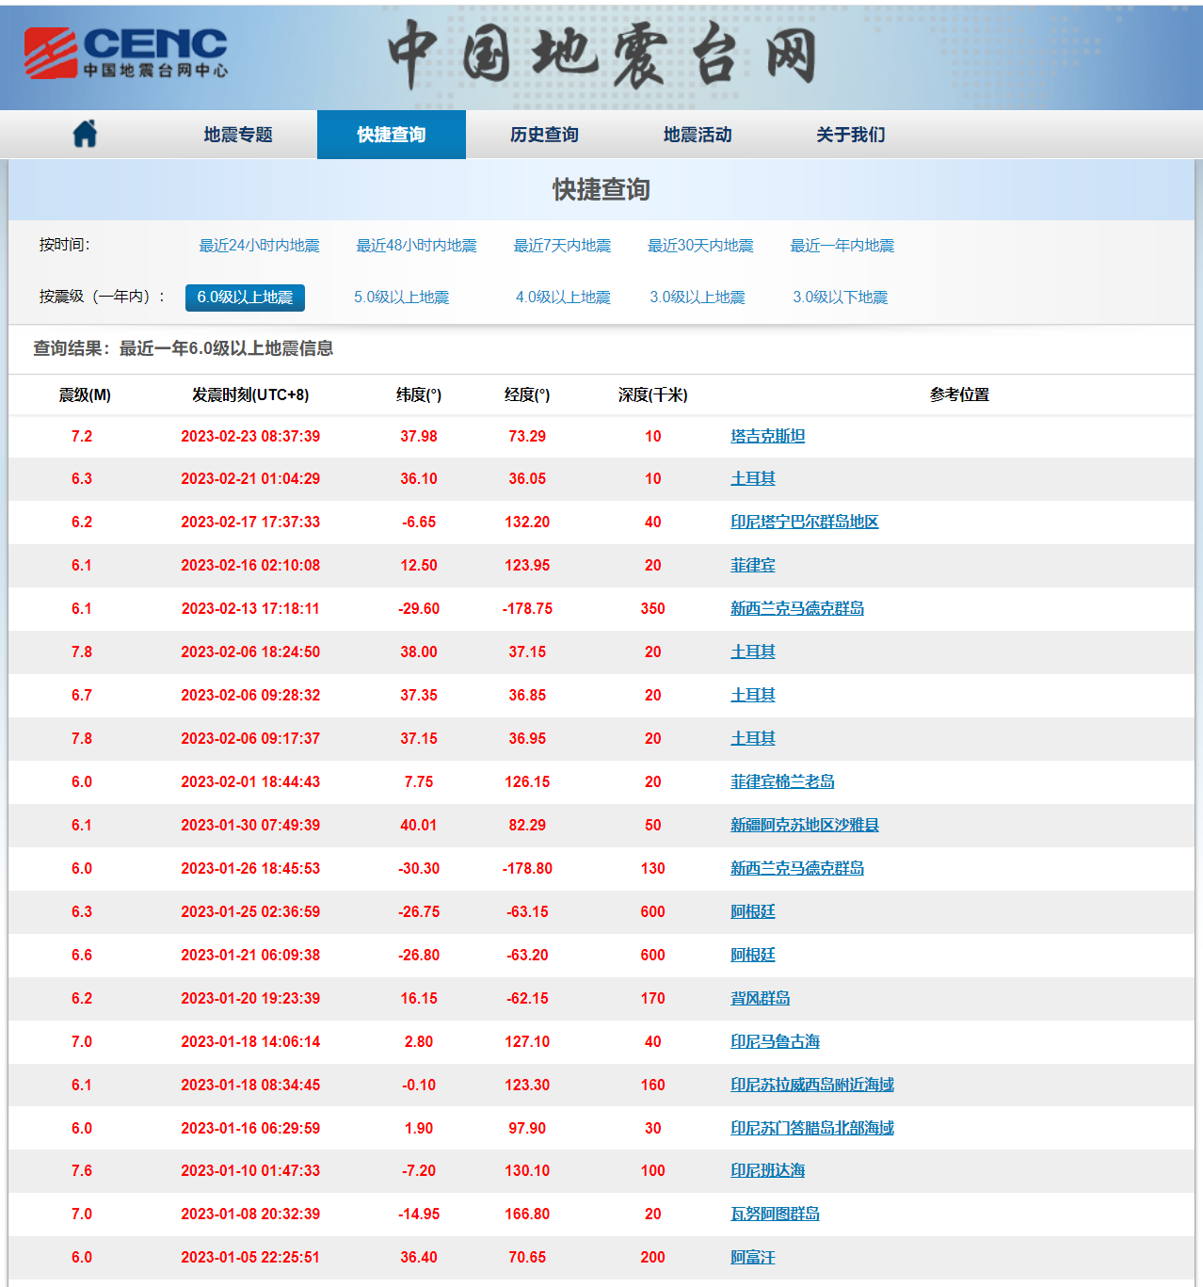This screenshot has height=1287, width=1203.
Task: Filter by 最近7天内地震
Action: point(562,246)
